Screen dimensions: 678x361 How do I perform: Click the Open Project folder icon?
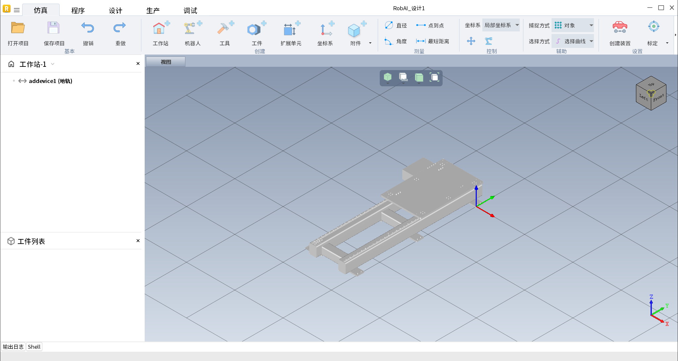click(x=18, y=28)
